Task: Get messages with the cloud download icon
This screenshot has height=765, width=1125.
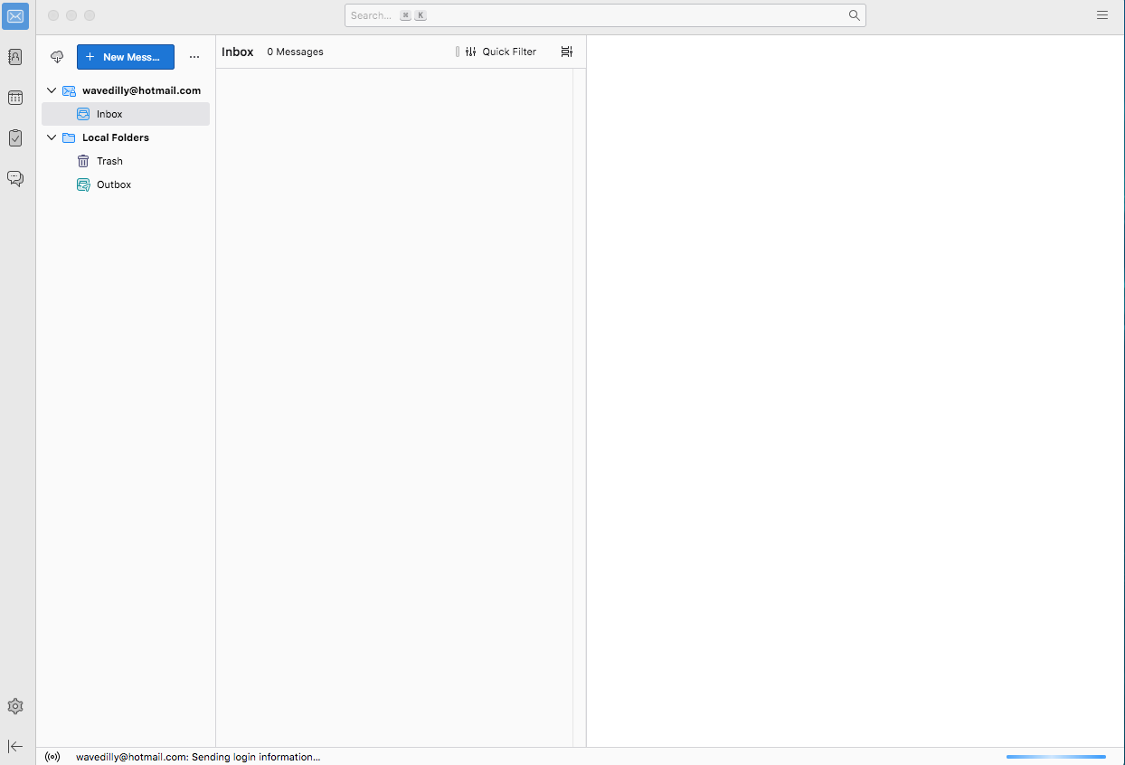Action: point(57,57)
